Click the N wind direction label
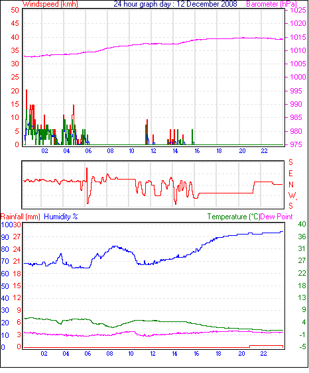Image resolution: width=309 pixels, height=373 pixels. click(290, 185)
